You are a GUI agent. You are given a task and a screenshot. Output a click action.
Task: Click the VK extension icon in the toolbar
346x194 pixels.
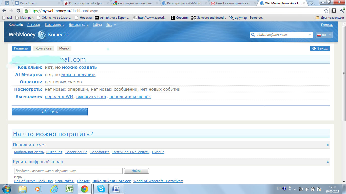[334, 11]
